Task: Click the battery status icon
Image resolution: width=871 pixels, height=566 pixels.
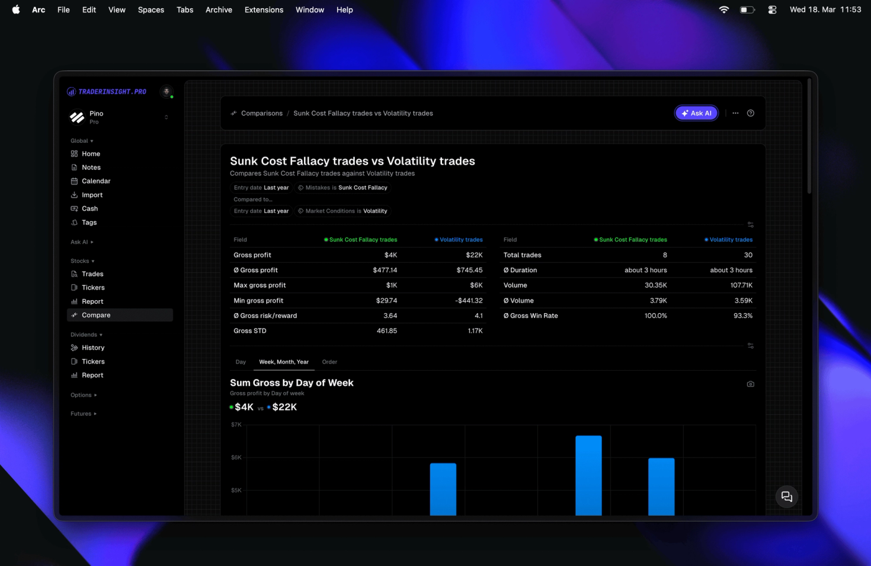Action: point(748,9)
